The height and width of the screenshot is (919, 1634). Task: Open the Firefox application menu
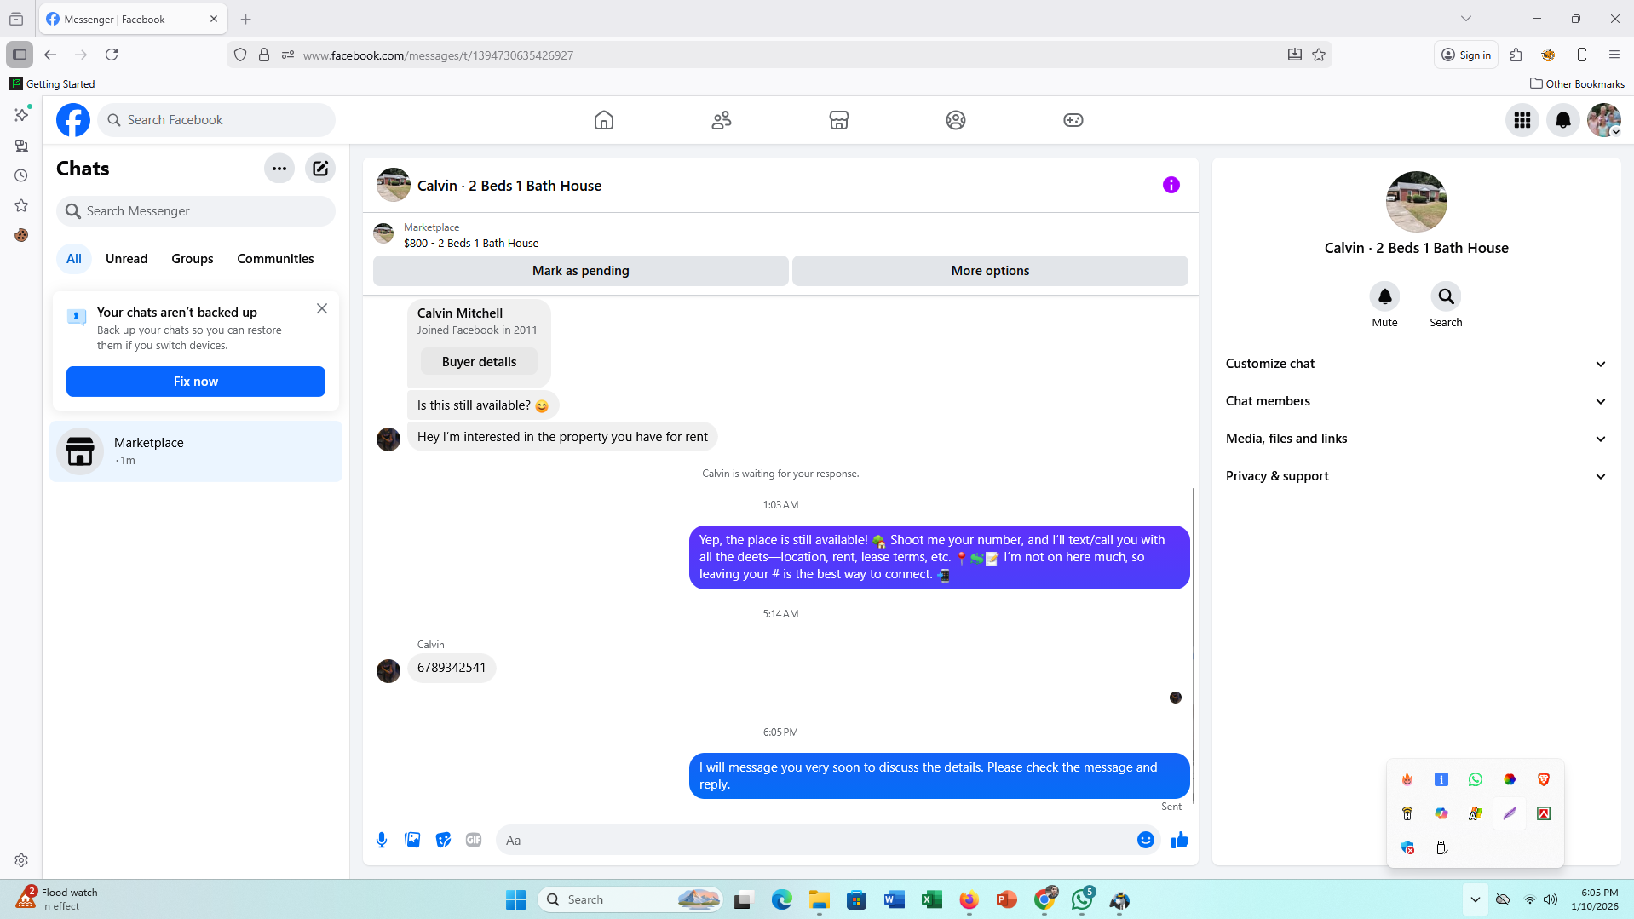tap(1614, 55)
